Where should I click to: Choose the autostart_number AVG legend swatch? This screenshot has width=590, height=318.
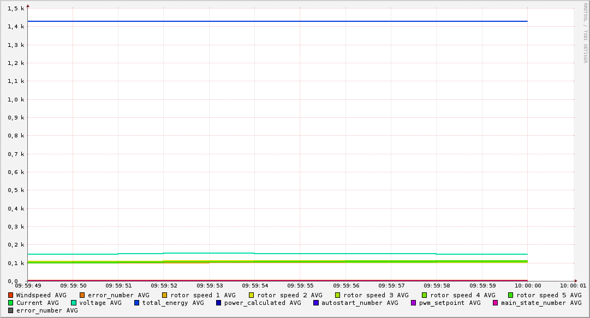(316, 303)
